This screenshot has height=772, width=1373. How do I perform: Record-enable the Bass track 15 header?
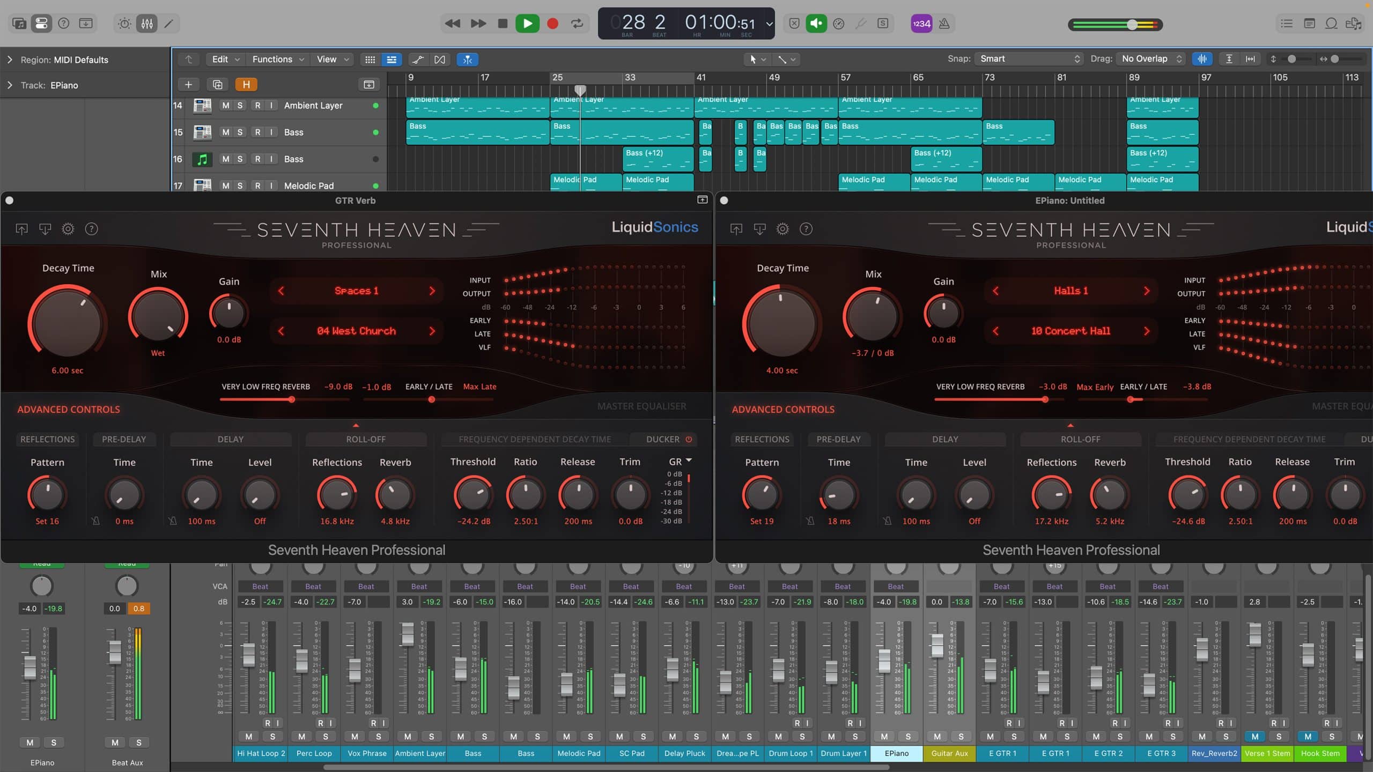click(x=257, y=132)
